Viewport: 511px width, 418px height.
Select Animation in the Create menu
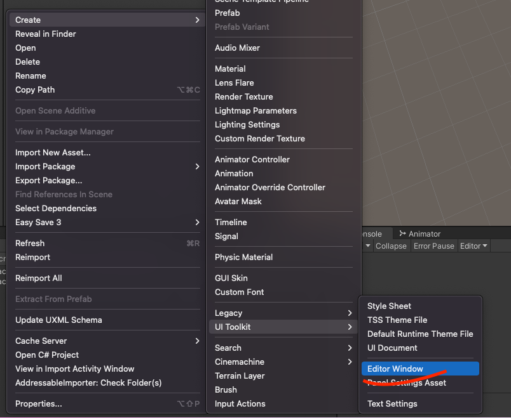(283, 174)
